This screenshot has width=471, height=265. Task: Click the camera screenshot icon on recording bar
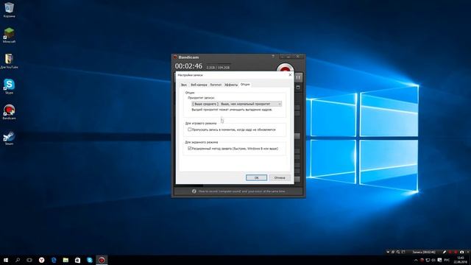tap(462, 252)
